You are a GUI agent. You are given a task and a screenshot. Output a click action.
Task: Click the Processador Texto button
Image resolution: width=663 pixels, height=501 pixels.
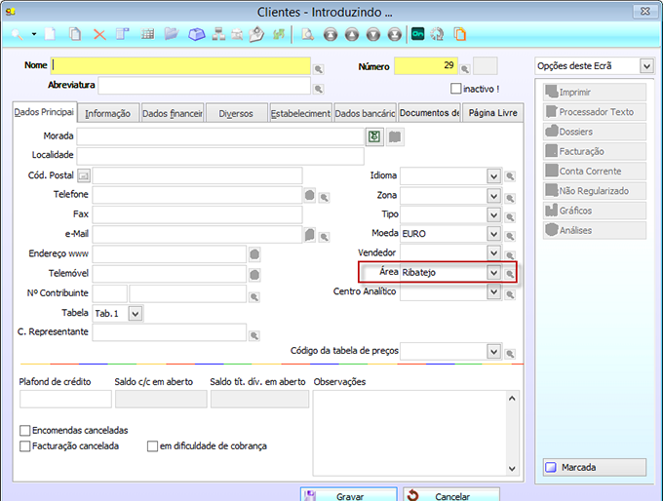tap(595, 112)
